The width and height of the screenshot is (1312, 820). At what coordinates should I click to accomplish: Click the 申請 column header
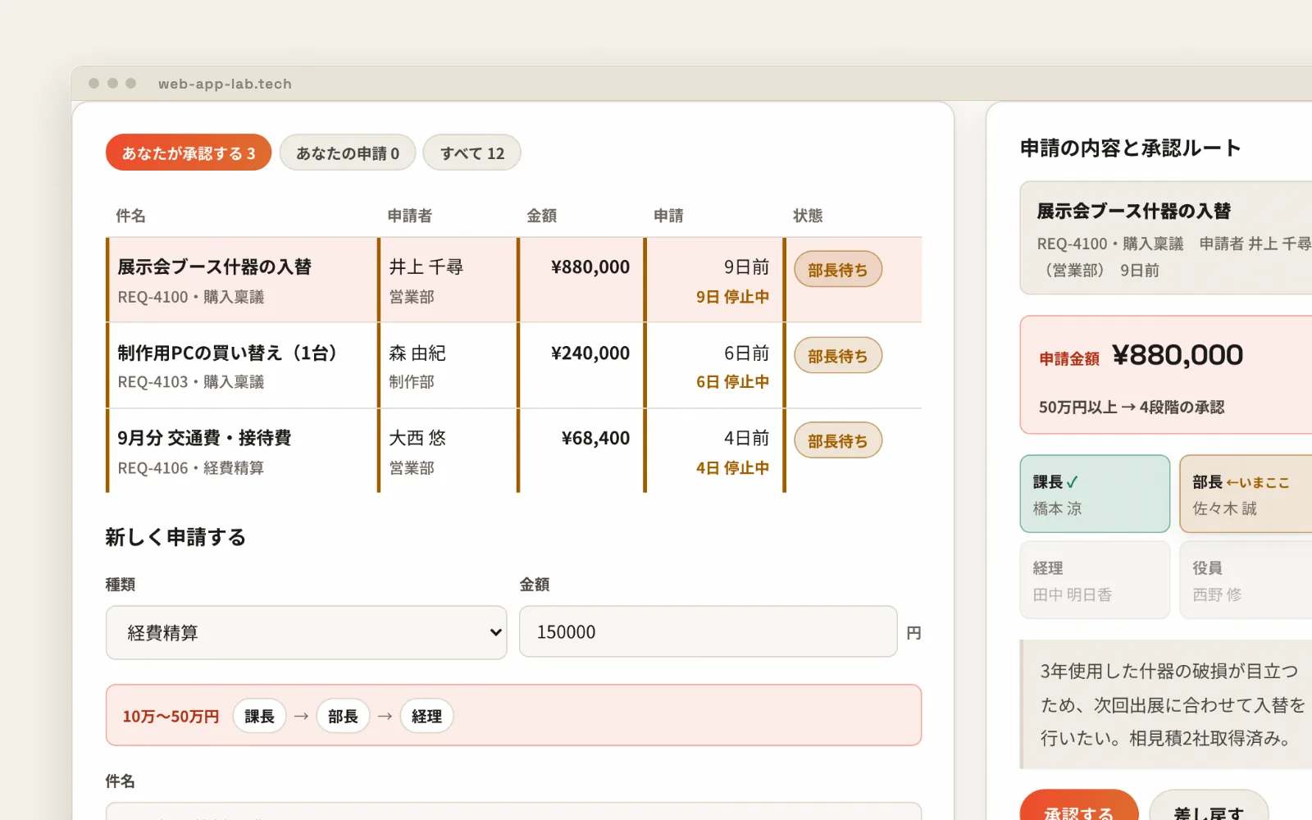point(668,215)
